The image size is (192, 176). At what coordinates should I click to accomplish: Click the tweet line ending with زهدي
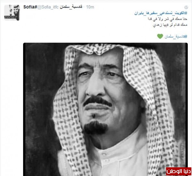tap(170, 25)
